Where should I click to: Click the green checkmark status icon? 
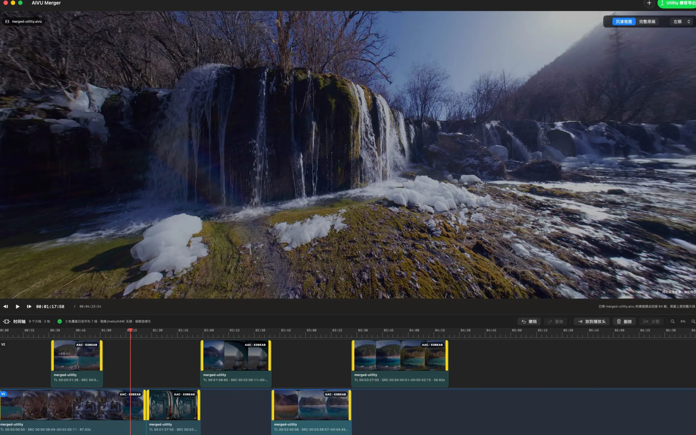59,321
